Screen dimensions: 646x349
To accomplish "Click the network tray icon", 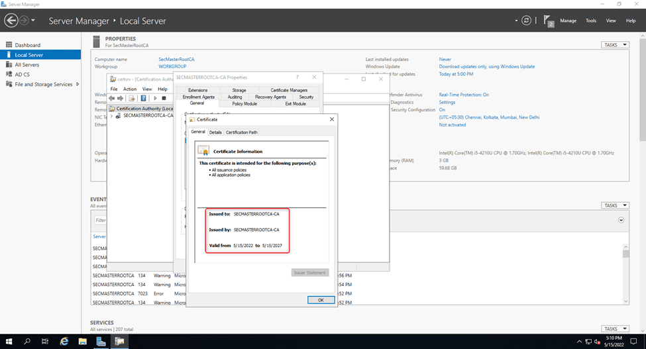I will (x=588, y=342).
